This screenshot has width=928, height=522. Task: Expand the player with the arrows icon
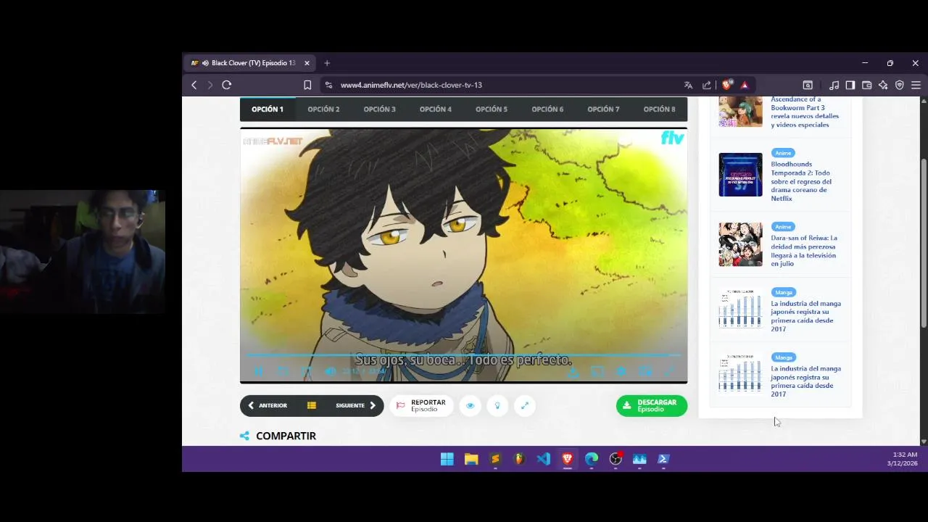(x=525, y=405)
